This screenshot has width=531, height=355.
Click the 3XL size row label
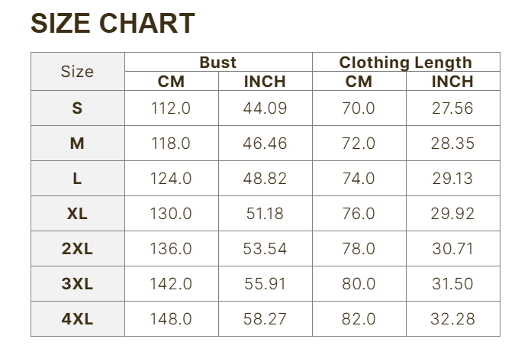coord(77,284)
